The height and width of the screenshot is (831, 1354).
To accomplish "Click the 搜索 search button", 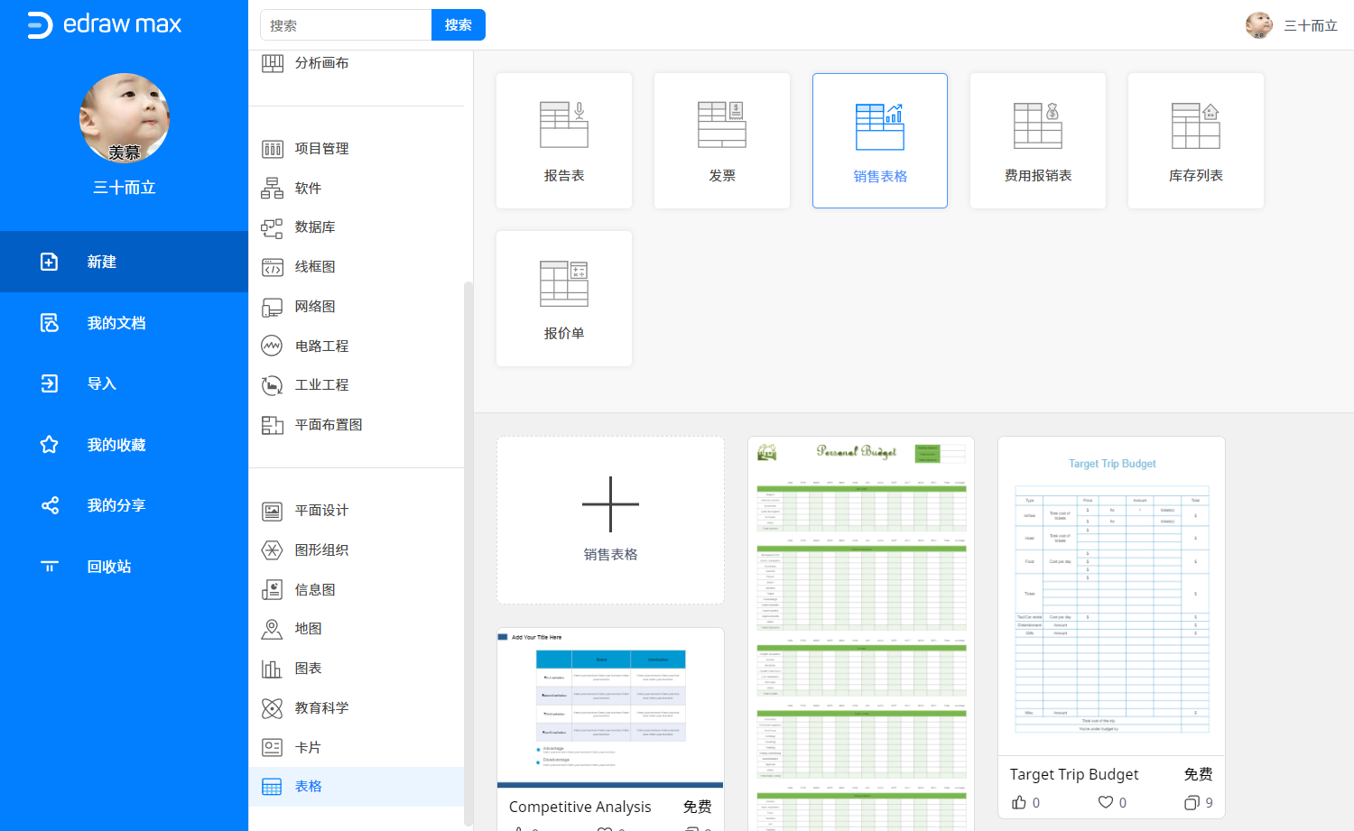I will (458, 24).
